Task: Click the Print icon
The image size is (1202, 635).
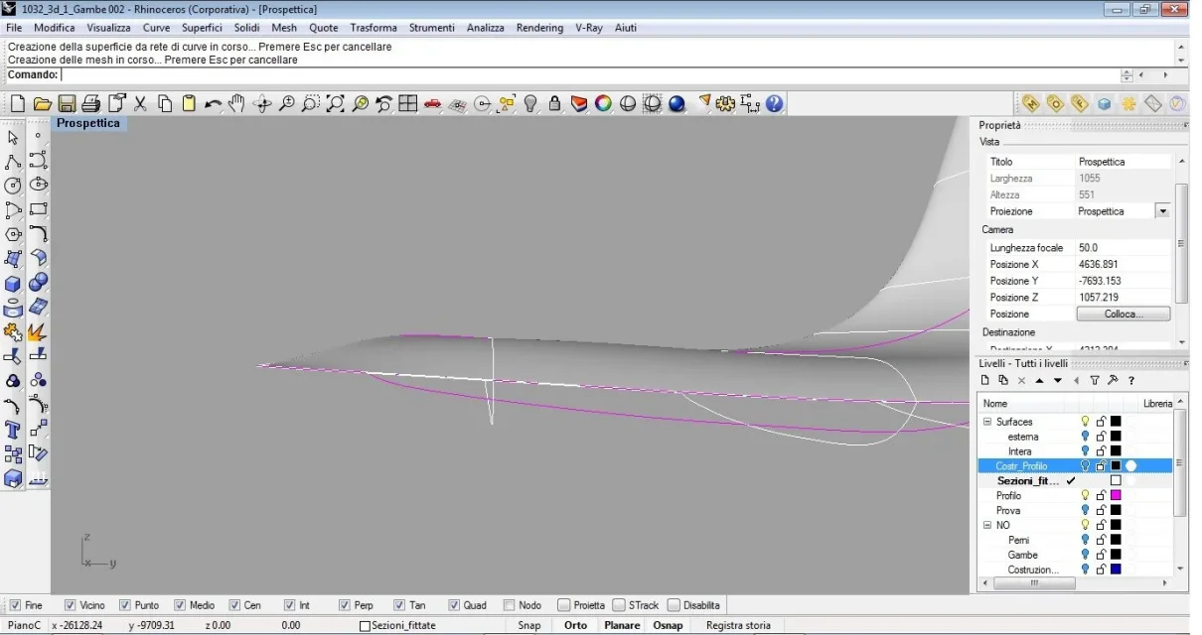Action: (91, 103)
